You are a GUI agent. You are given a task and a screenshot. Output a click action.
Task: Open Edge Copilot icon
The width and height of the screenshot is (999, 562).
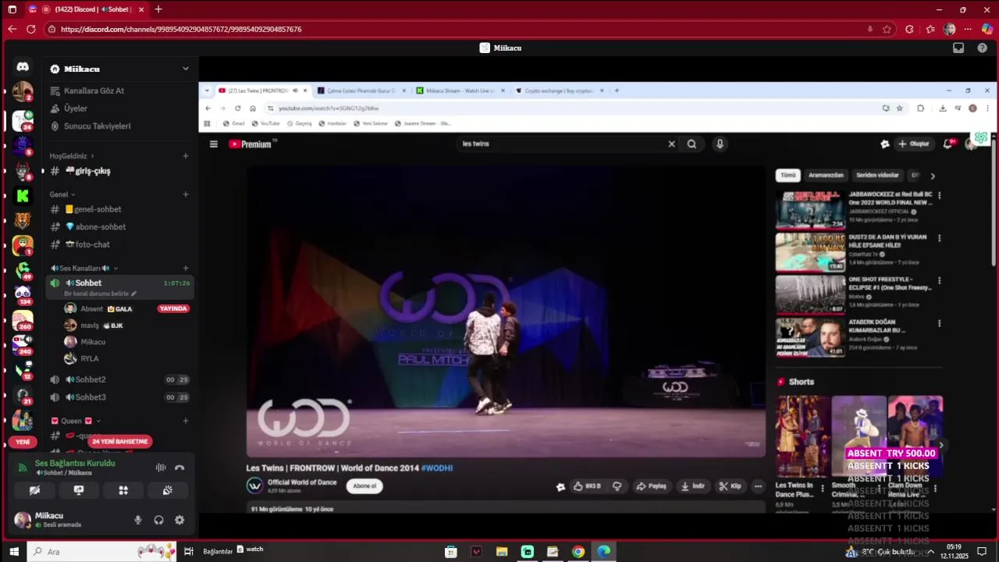[x=987, y=29]
